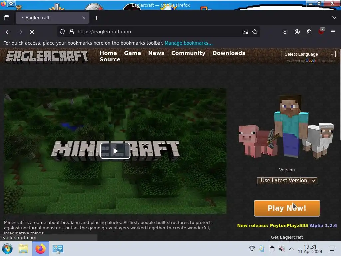Viewport: 341px width, 256px height.
Task: Open the file manager from taskbar
Action: coord(23,249)
